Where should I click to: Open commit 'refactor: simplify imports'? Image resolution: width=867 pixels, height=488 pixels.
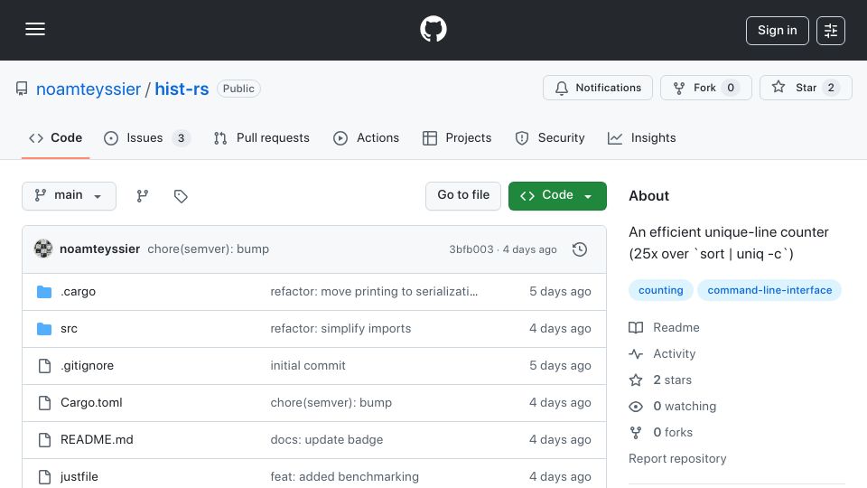340,329
